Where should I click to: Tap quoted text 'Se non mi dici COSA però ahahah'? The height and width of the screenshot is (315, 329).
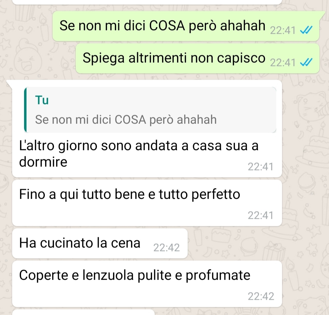126,120
